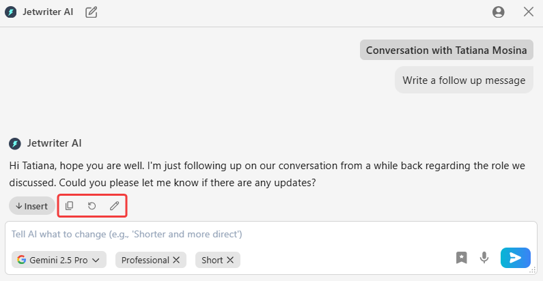Click the Jetwriter AI logo in header
543x281 pixels.
[10, 12]
